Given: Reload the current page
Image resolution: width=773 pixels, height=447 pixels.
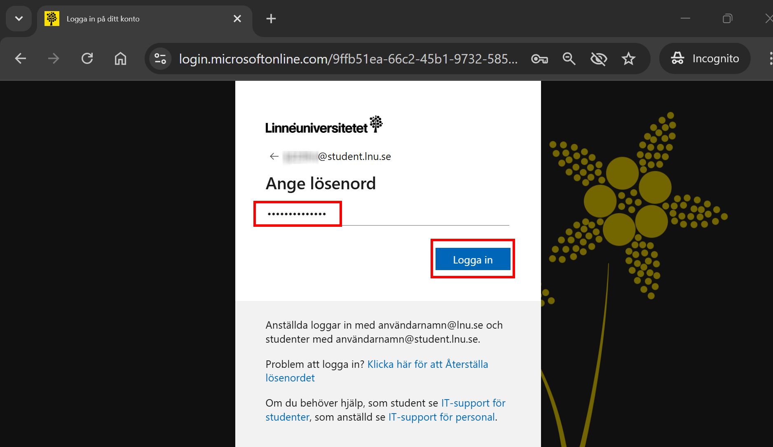Looking at the screenshot, I should (x=87, y=59).
